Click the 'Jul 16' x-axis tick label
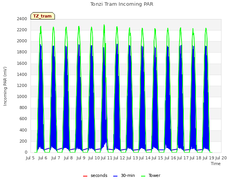244x183 pixels. click(x=170, y=158)
